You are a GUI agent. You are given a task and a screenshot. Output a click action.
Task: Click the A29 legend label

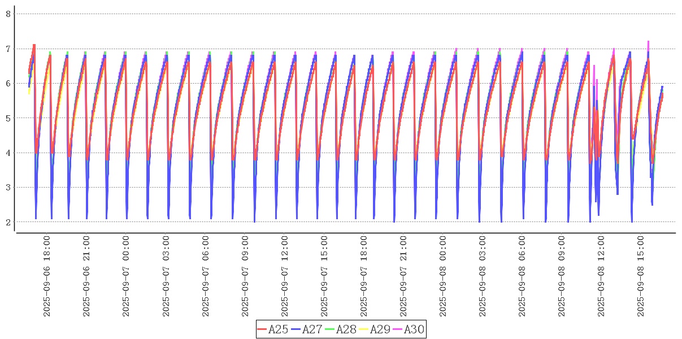pyautogui.click(x=380, y=329)
